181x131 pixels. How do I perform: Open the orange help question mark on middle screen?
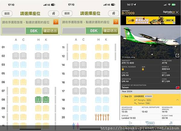116,22
